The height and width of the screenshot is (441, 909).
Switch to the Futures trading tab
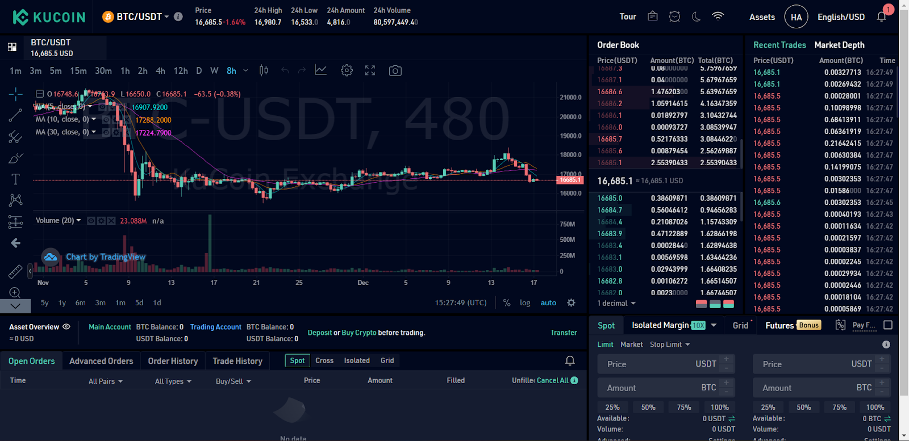pyautogui.click(x=779, y=325)
